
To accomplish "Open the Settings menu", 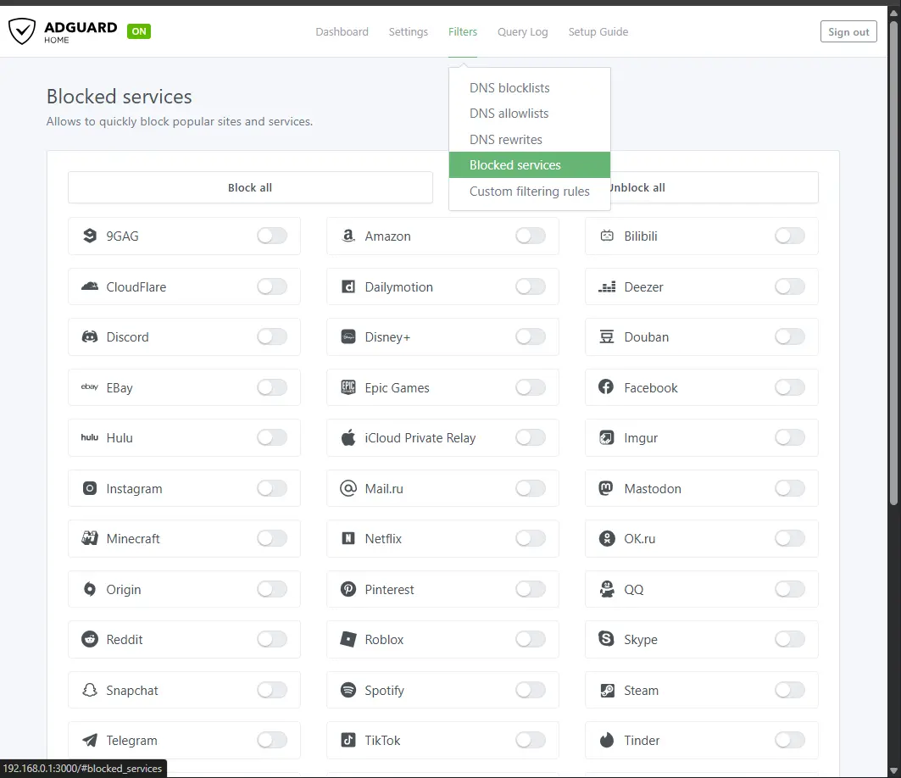I will [x=408, y=31].
